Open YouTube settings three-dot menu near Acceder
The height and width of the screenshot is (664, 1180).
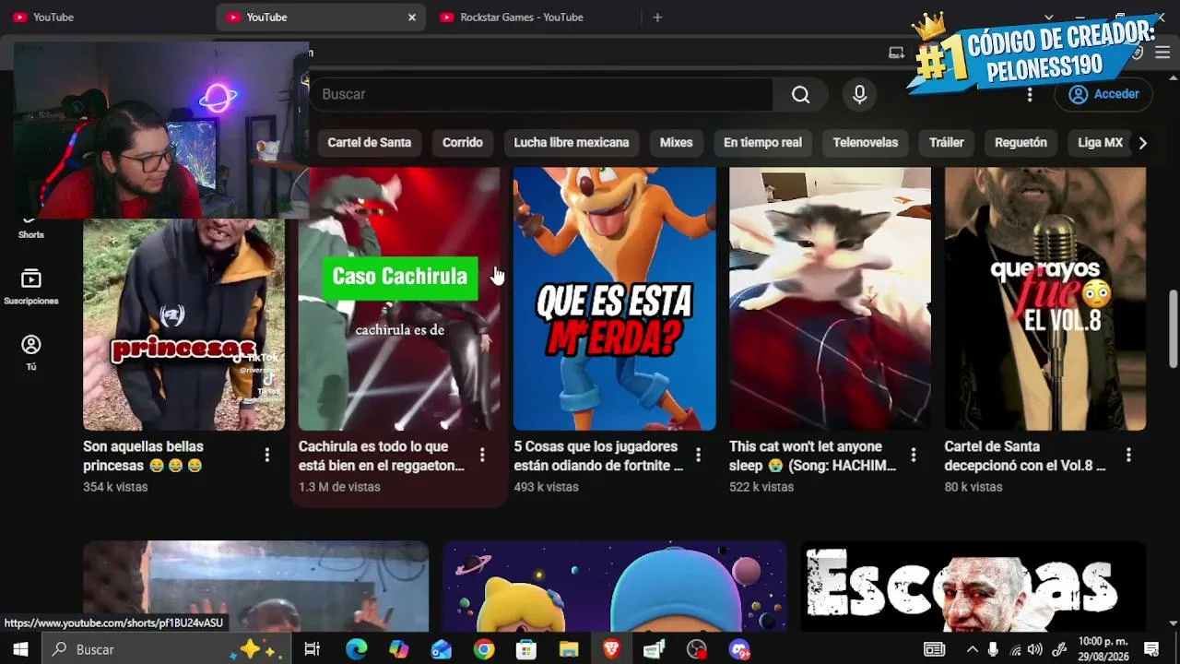1030,94
